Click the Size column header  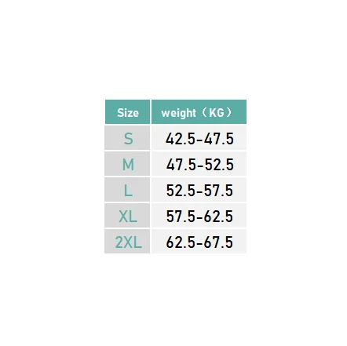127,112
